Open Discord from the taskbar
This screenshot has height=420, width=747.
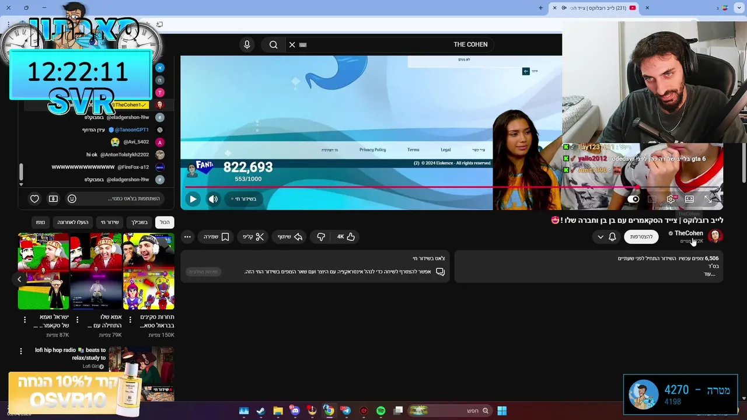(x=295, y=411)
